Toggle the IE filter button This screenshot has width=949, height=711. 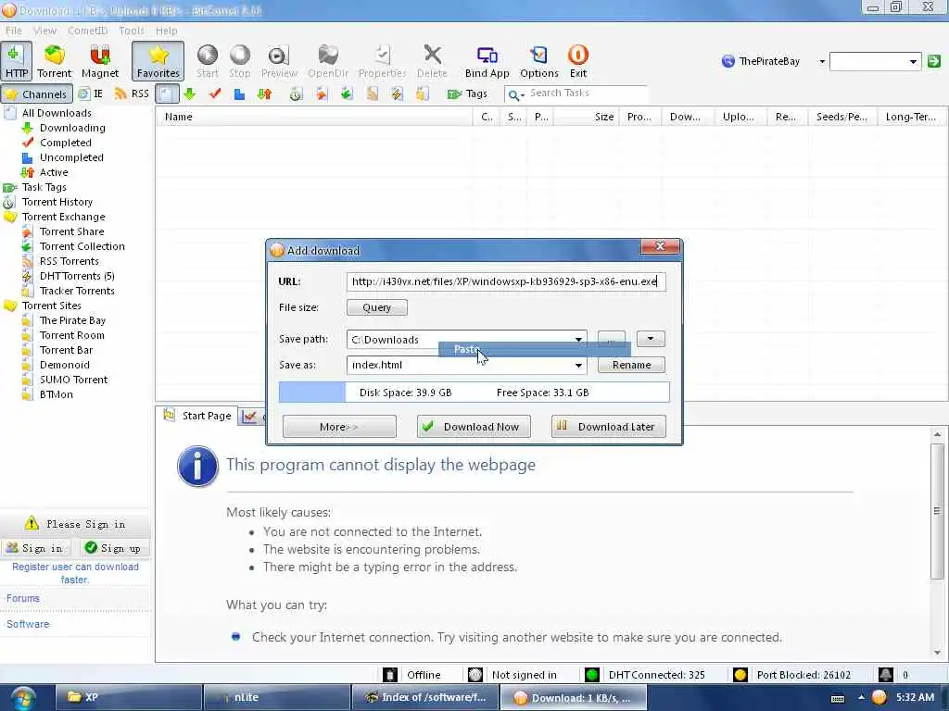tap(91, 94)
